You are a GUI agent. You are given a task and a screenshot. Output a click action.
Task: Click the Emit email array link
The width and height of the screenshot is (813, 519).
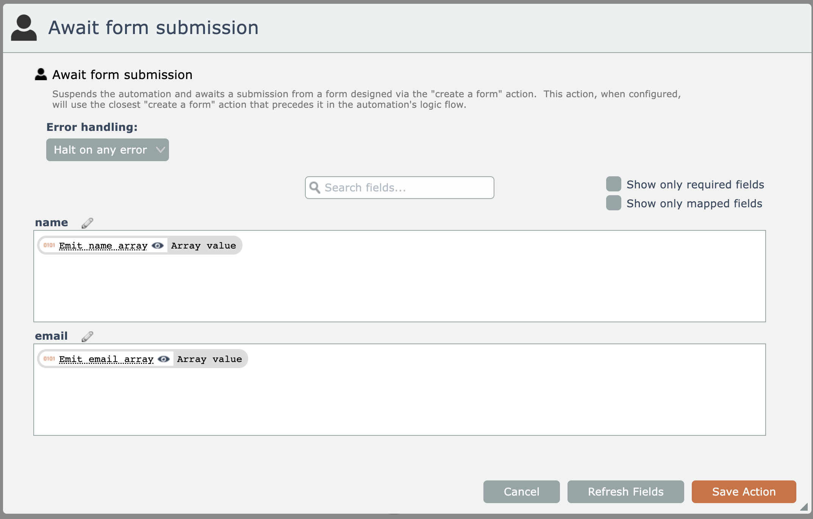pos(106,359)
